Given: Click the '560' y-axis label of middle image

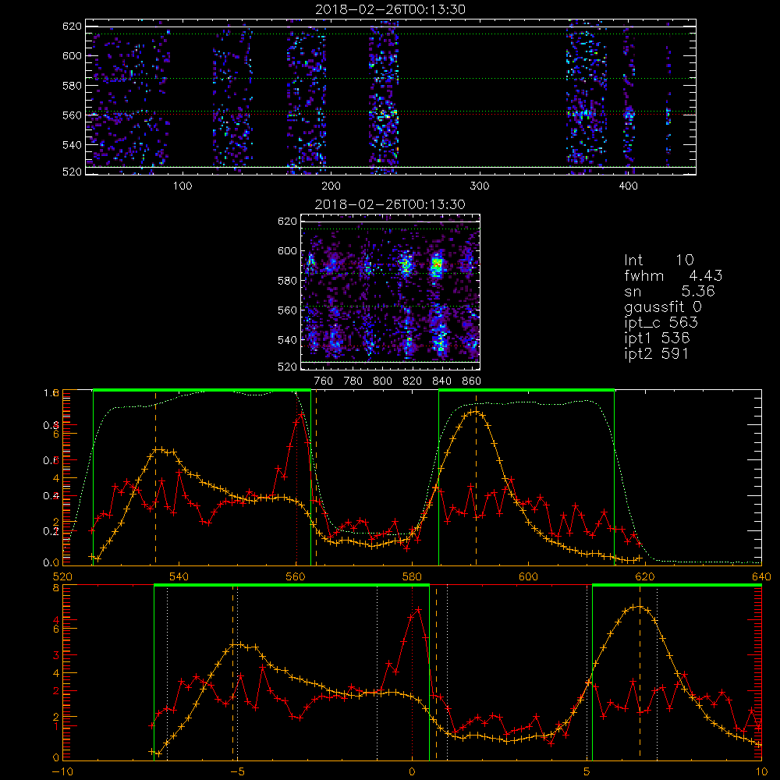Looking at the screenshot, I should coord(287,310).
